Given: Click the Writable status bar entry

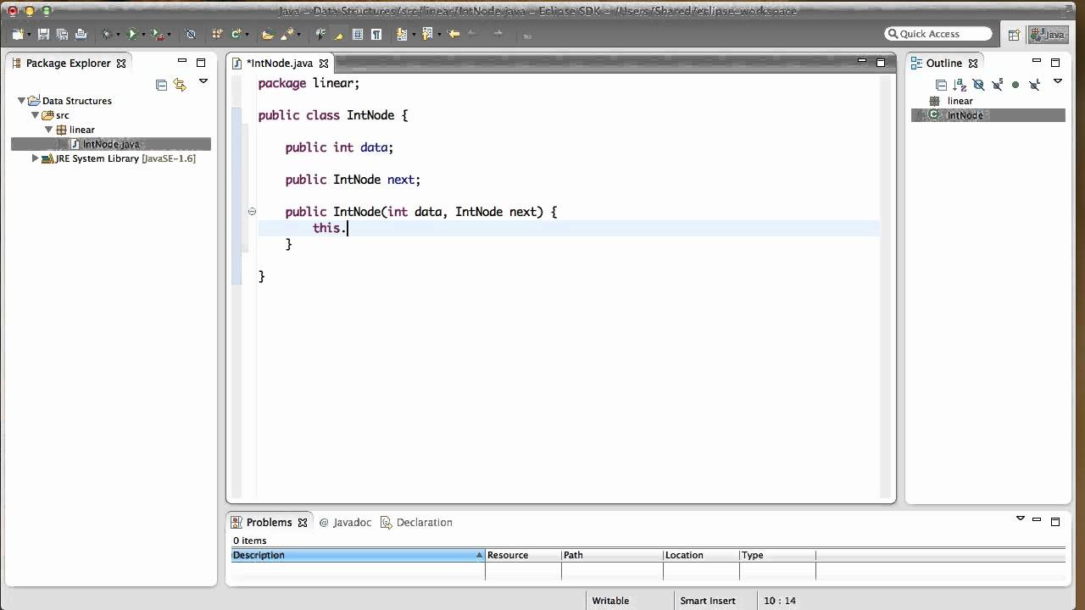Looking at the screenshot, I should [610, 601].
